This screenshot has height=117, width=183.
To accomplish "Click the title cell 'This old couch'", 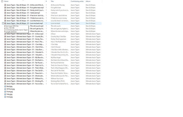I will pyautogui.click(x=55, y=26).
